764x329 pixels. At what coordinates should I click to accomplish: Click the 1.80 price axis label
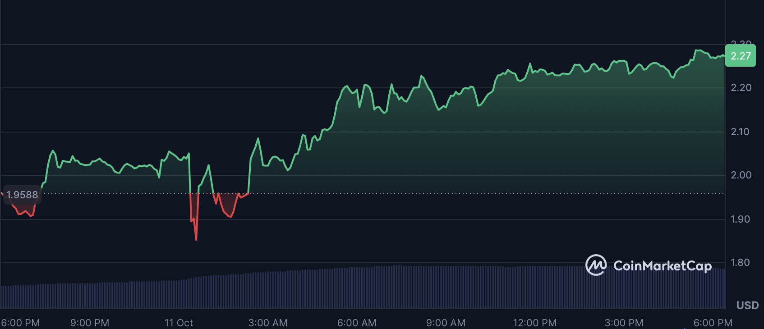coord(740,262)
